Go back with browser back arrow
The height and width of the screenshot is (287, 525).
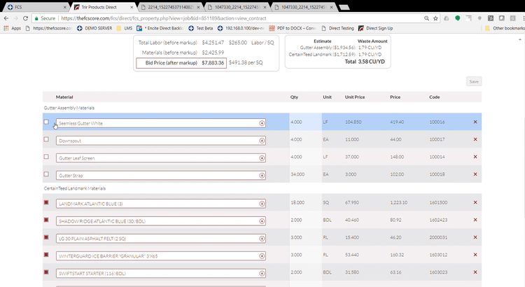pos(6,18)
